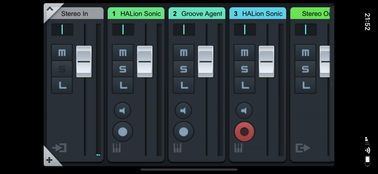Toggle the L button on Stereo Out
Viewport: 378px width, 174px height.
point(305,85)
